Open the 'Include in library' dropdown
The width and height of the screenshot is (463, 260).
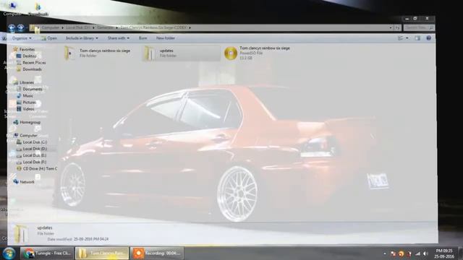click(x=82, y=38)
